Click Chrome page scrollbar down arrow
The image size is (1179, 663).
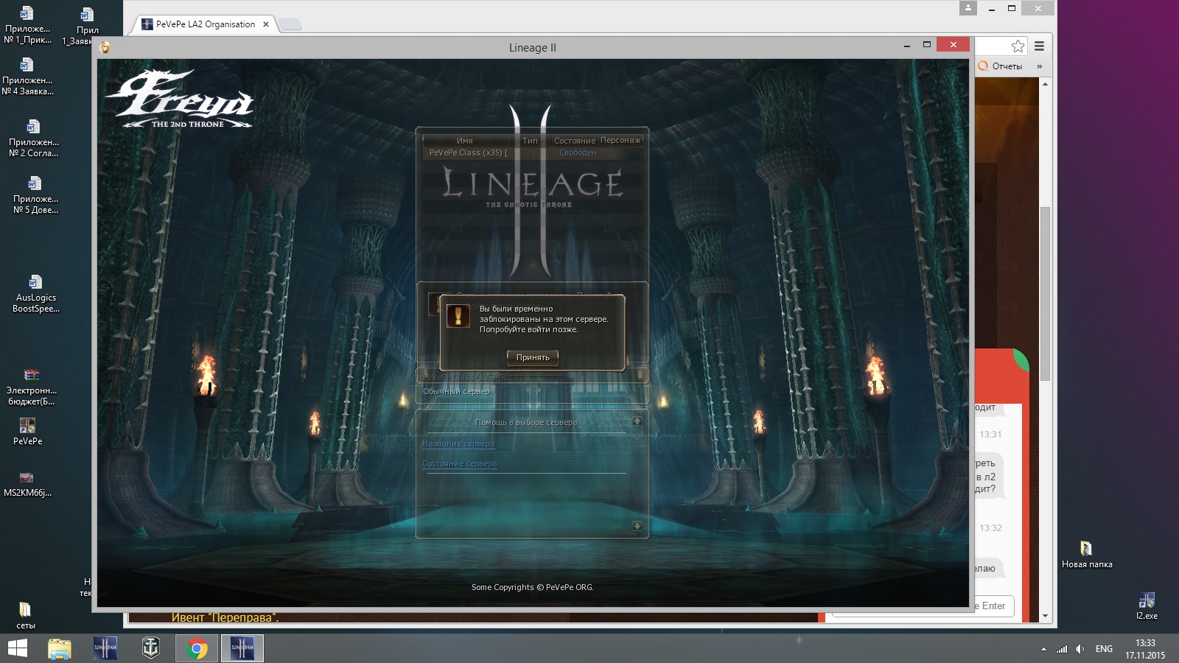[1045, 616]
